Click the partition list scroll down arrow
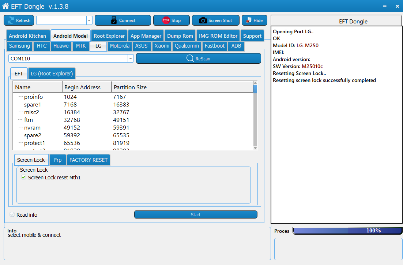403x265 pixels. pyautogui.click(x=255, y=148)
